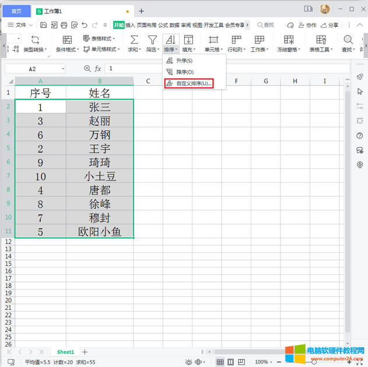Open the 插入 ribbon tab

pyautogui.click(x=130, y=25)
